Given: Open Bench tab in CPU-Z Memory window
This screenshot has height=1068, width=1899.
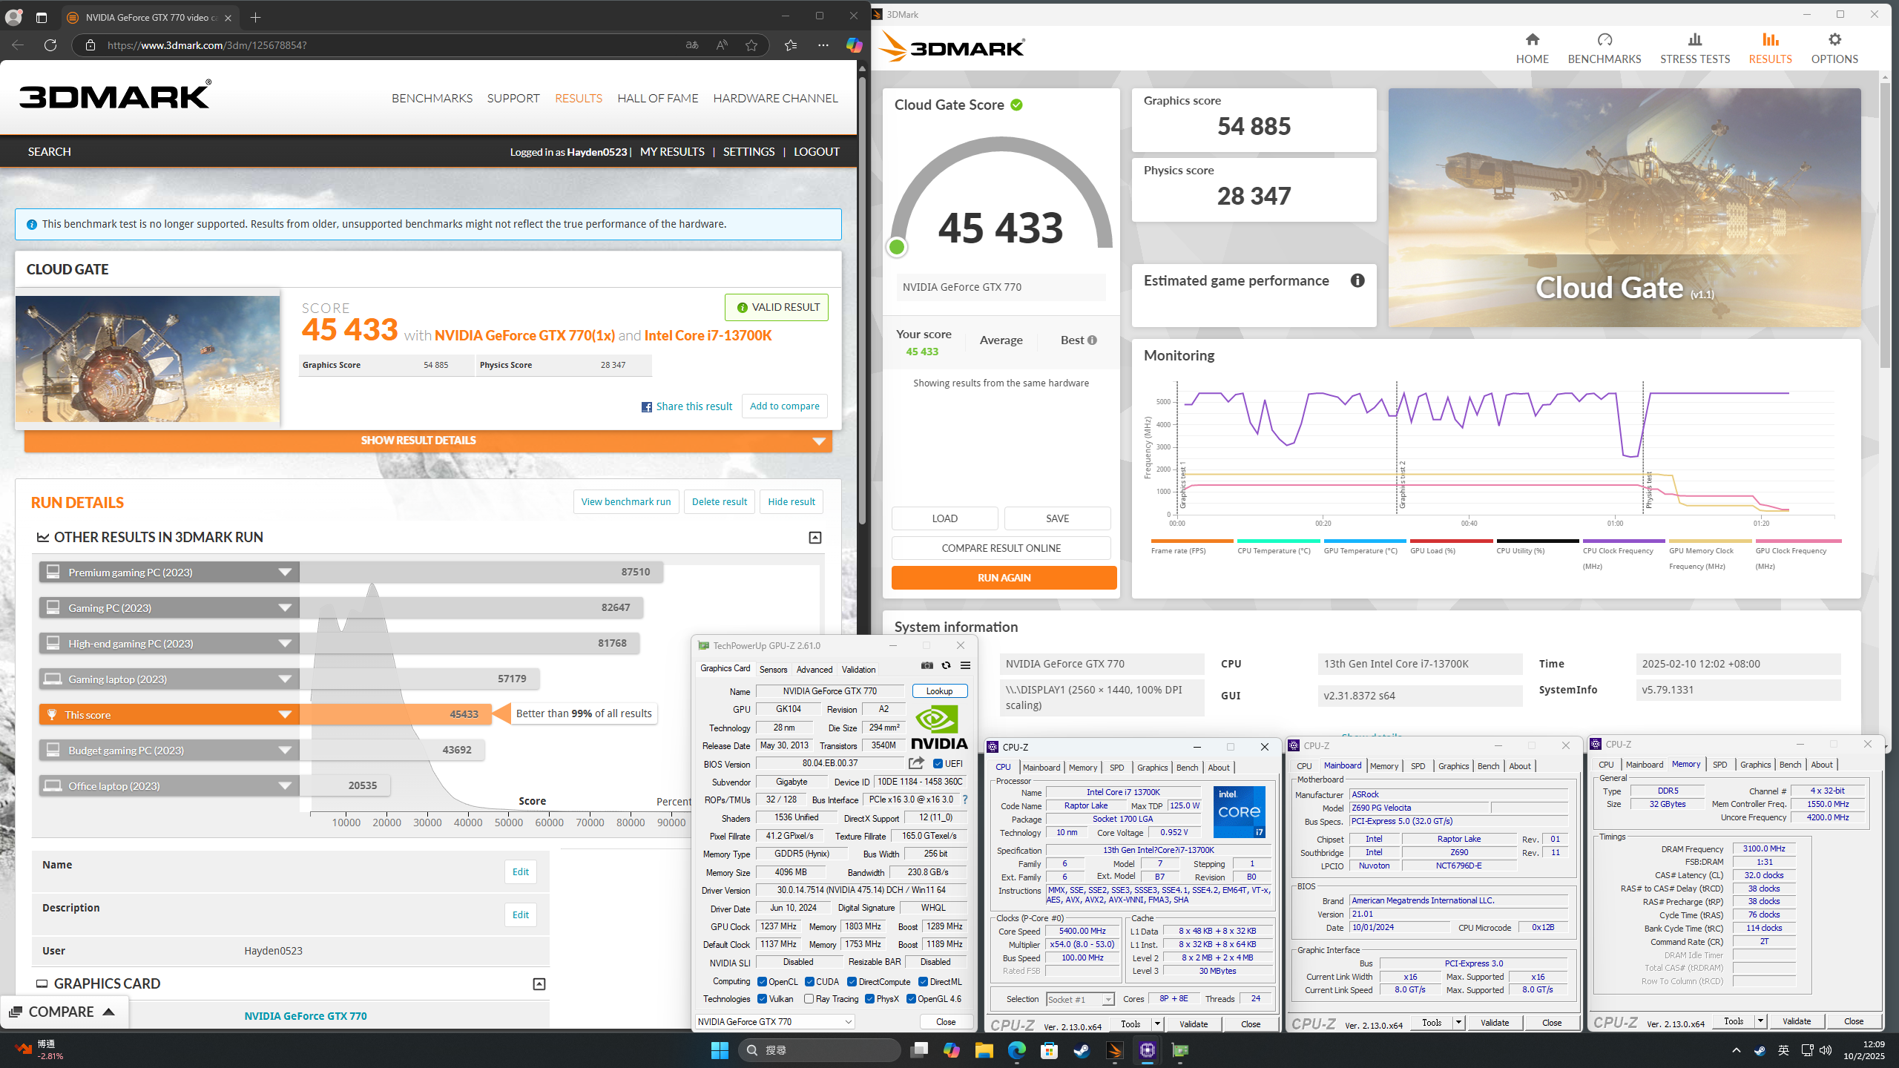Looking at the screenshot, I should (1789, 765).
